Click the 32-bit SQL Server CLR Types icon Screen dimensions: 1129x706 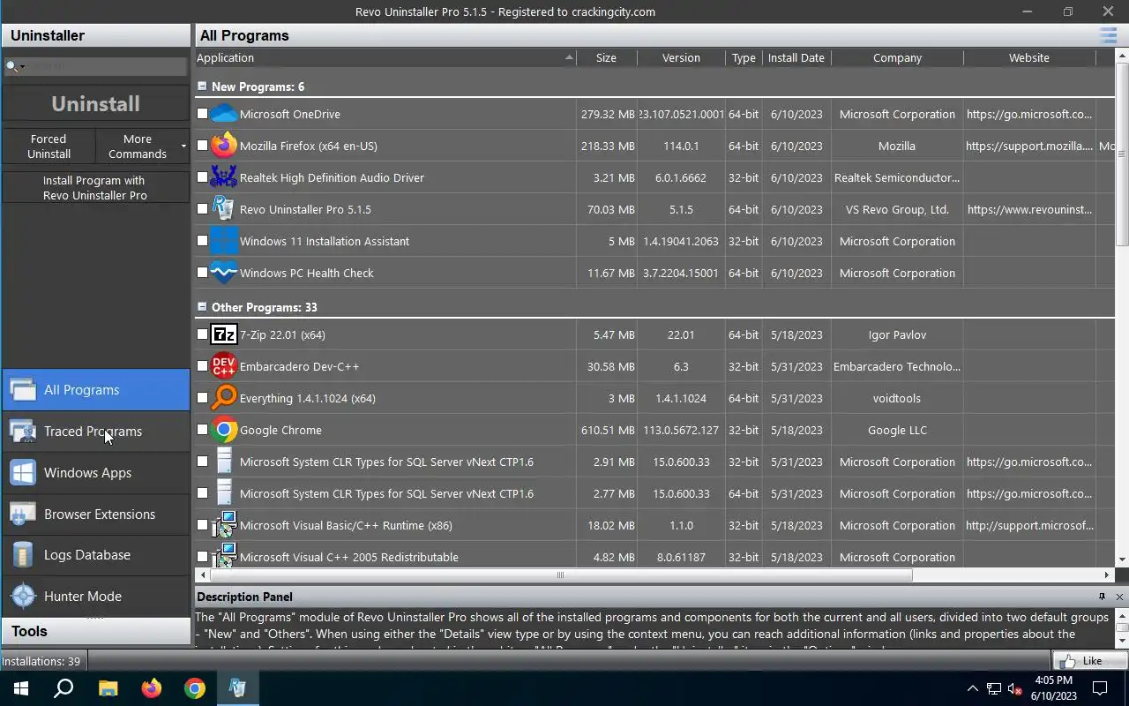pyautogui.click(x=224, y=462)
